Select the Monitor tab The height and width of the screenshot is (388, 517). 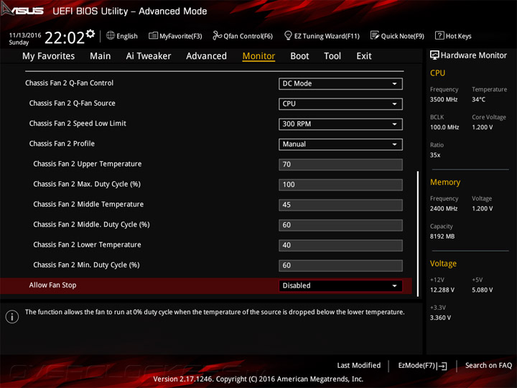258,56
